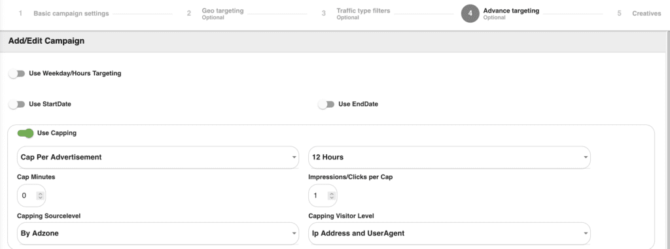This screenshot has width=670, height=249.
Task: Go to step 3 Traffic type filters
Action: (x=357, y=14)
